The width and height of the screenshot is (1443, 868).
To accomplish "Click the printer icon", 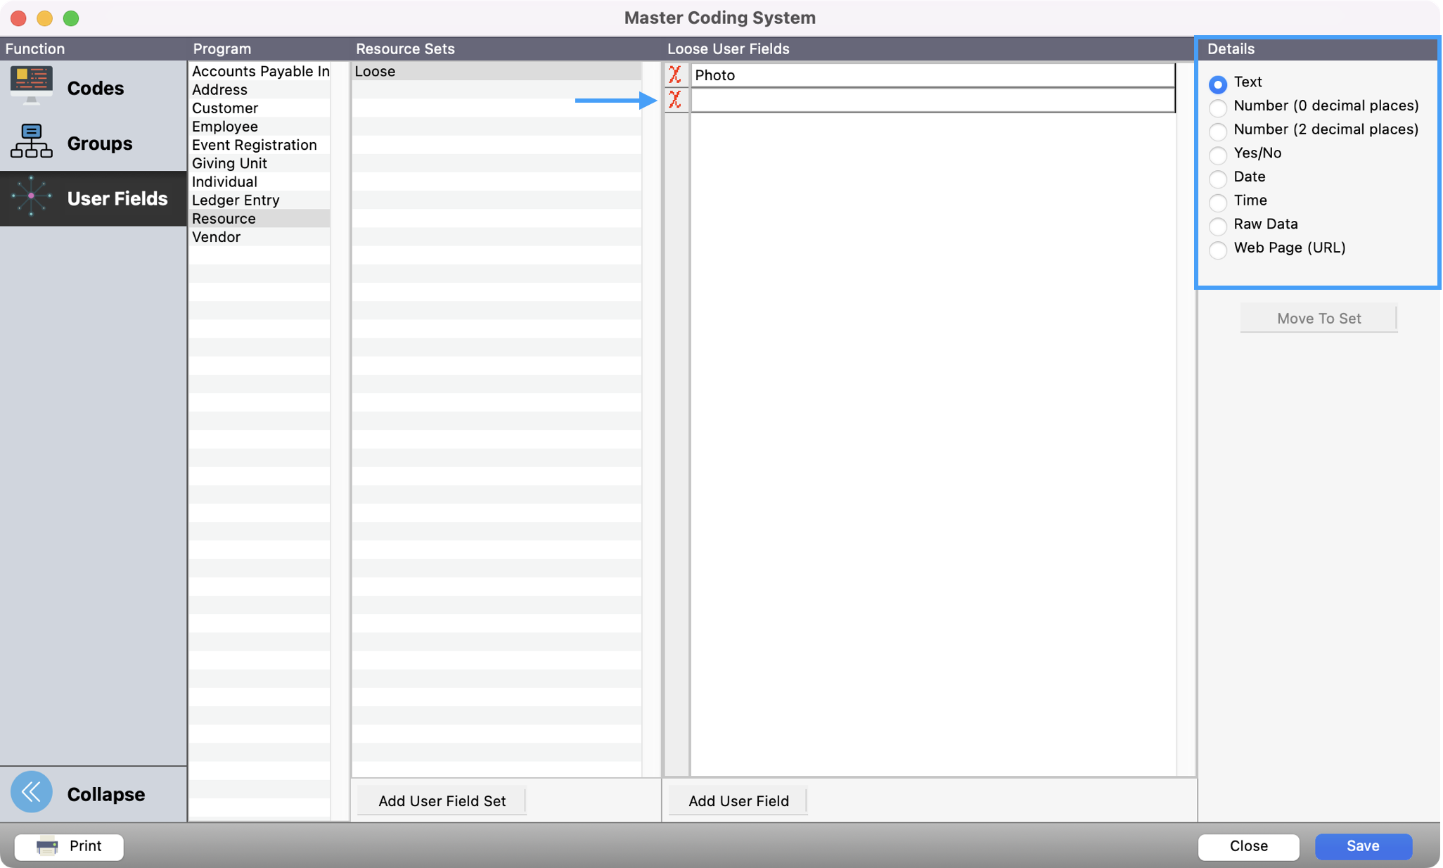I will click(47, 846).
